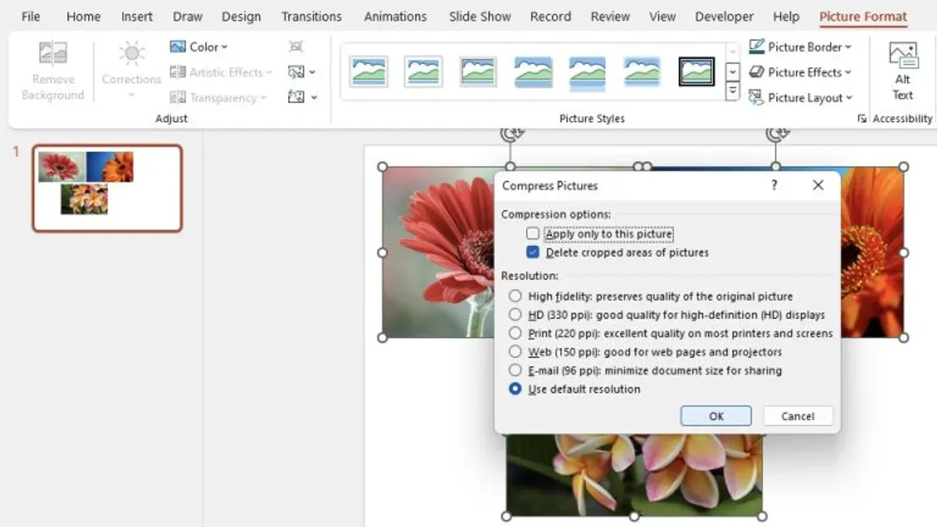Viewport: 937px width, 527px height.
Task: Apply the second picture style thumbnail
Action: click(x=423, y=72)
